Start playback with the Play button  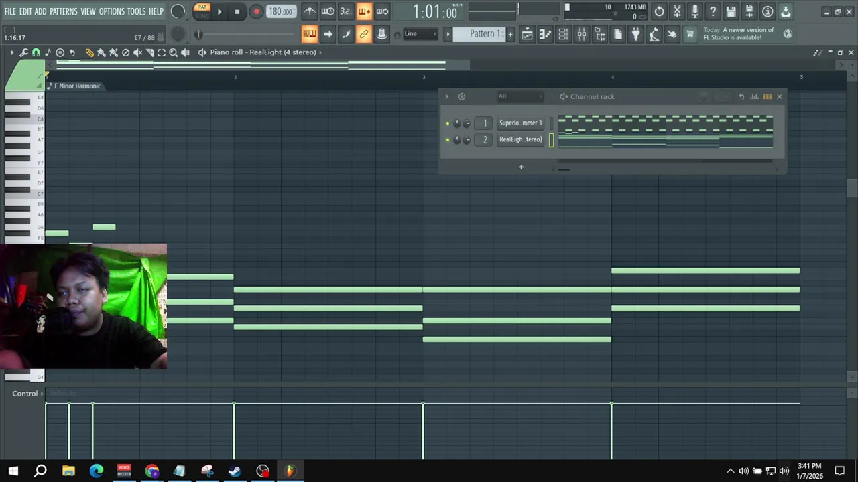tap(219, 11)
